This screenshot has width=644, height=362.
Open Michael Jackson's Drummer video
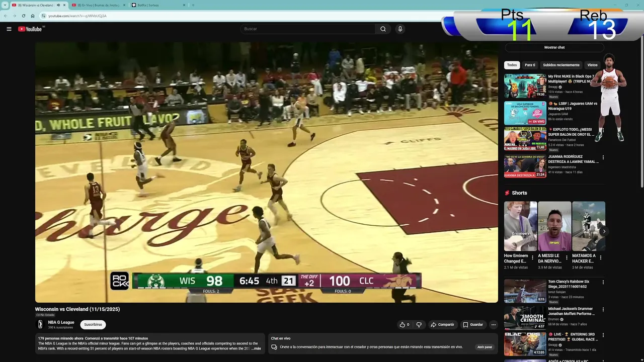(525, 318)
